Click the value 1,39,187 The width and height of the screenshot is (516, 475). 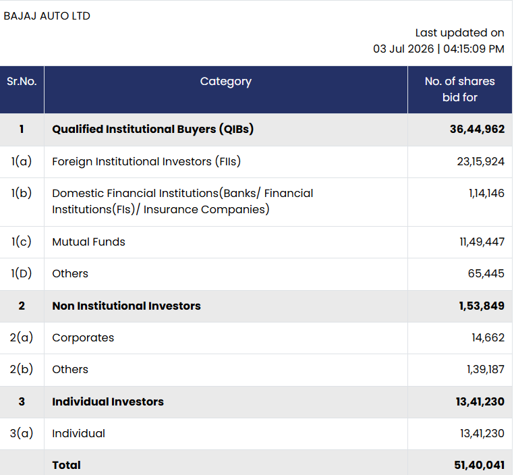(486, 369)
